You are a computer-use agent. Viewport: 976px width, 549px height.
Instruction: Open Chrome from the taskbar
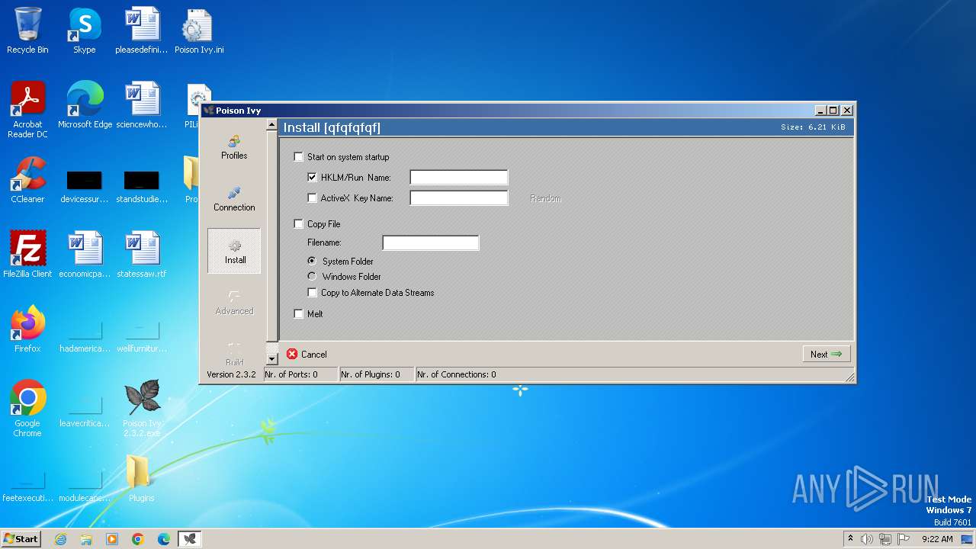coord(138,538)
